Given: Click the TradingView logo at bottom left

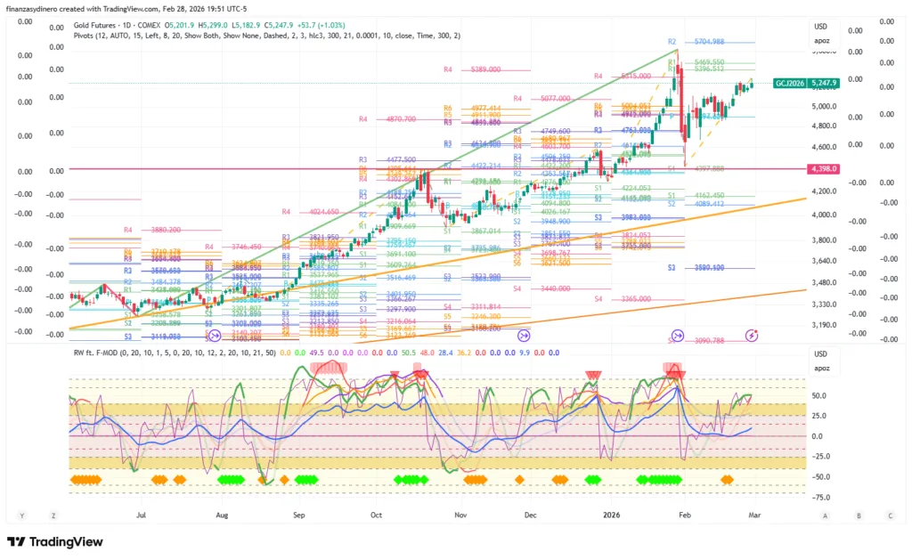Looking at the screenshot, I should point(55,542).
